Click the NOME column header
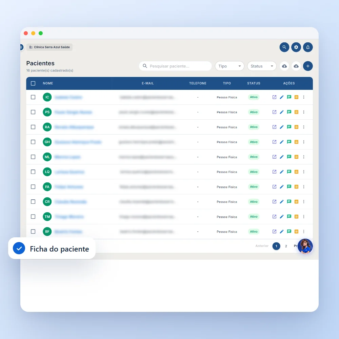Screen dimensions: 339x339 (x=48, y=83)
